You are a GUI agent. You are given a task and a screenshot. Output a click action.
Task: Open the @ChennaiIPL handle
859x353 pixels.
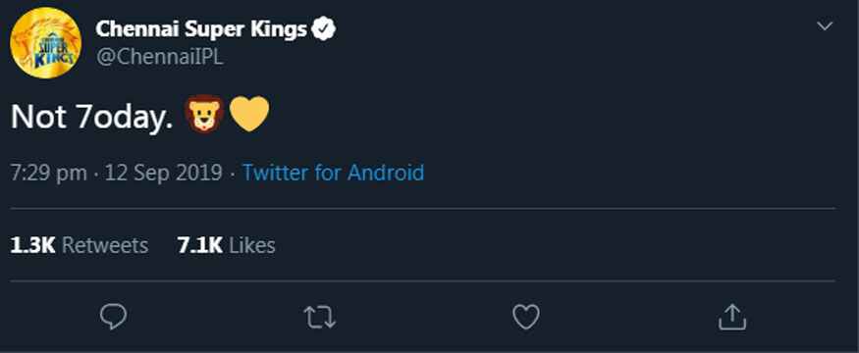(x=159, y=57)
